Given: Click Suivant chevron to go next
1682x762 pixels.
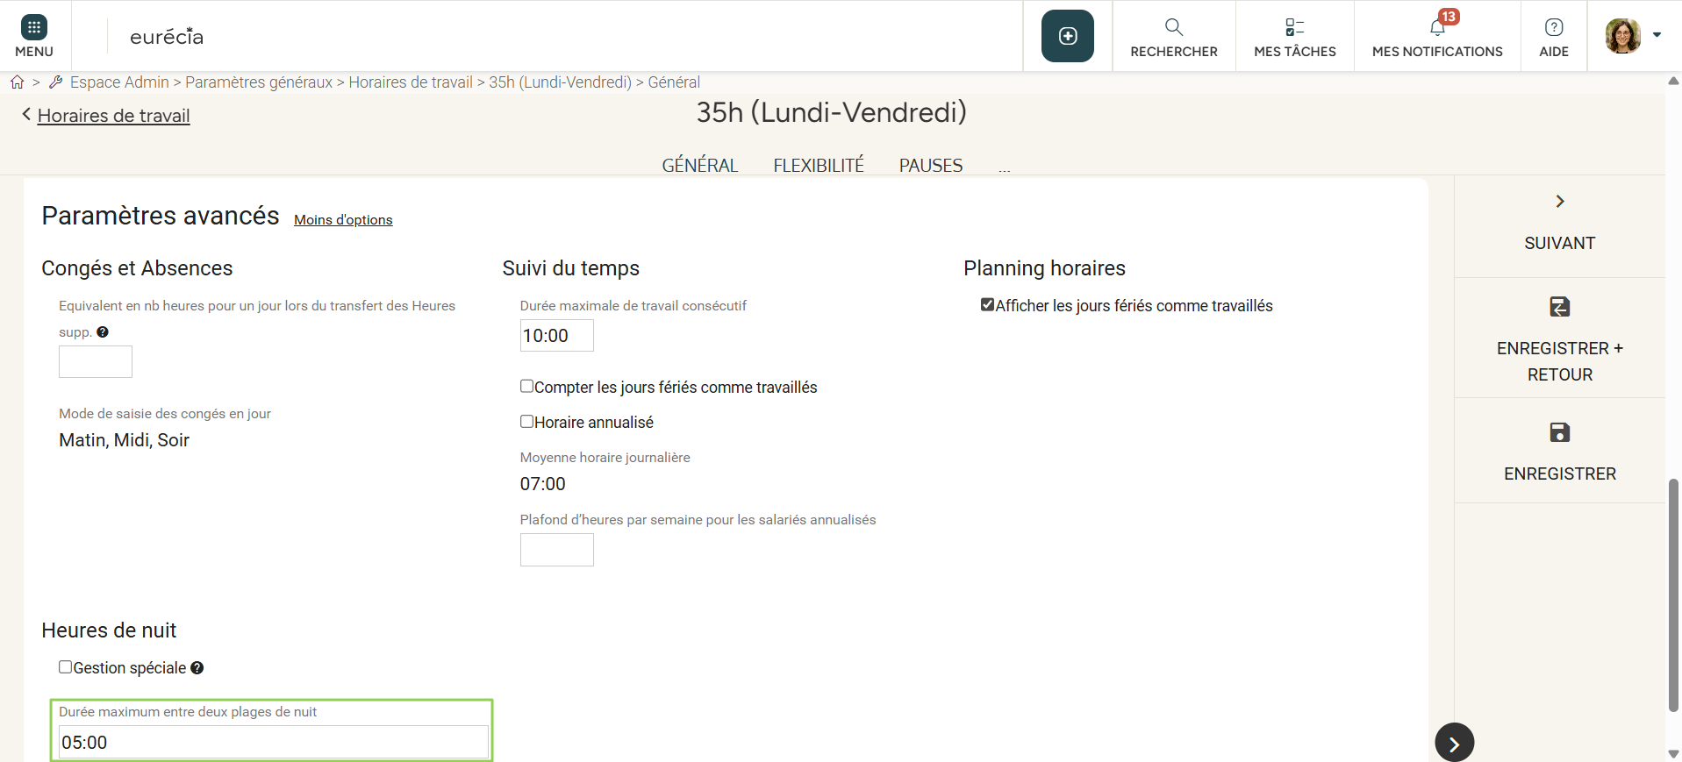Looking at the screenshot, I should point(1559,202).
